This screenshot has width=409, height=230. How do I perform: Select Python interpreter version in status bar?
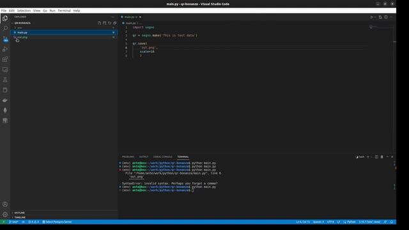[x=369, y=222]
